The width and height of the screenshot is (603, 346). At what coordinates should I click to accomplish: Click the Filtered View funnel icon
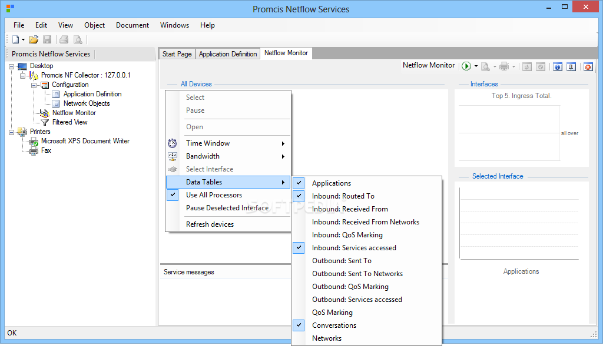click(x=45, y=122)
